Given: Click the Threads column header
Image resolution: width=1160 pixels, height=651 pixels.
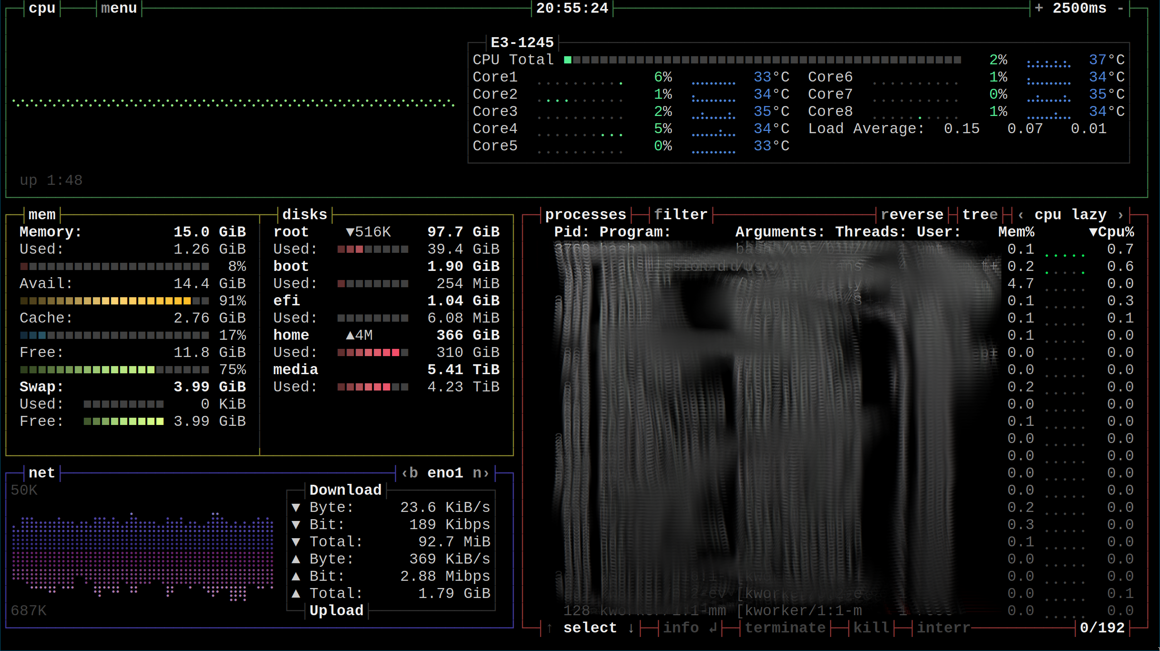Looking at the screenshot, I should 871,232.
